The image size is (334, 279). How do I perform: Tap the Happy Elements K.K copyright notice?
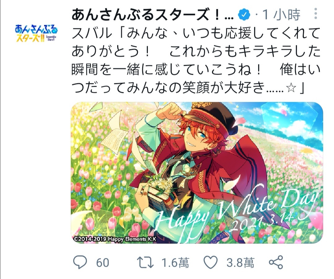tap(115, 239)
